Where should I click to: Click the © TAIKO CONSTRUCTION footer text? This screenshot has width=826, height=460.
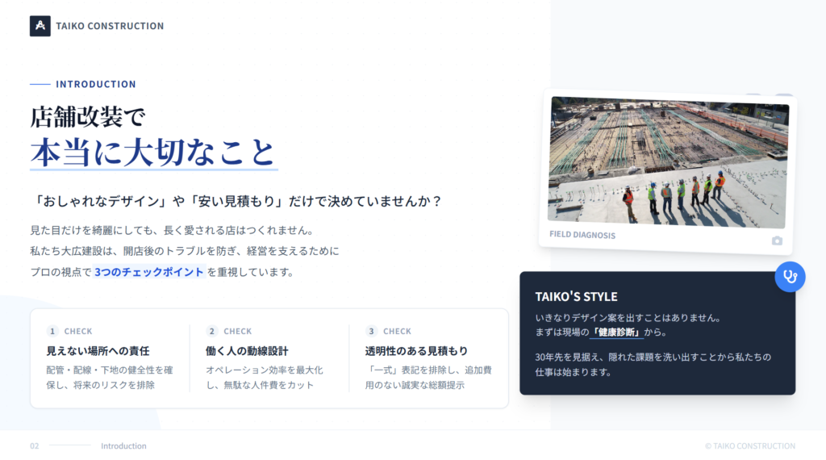749,445
